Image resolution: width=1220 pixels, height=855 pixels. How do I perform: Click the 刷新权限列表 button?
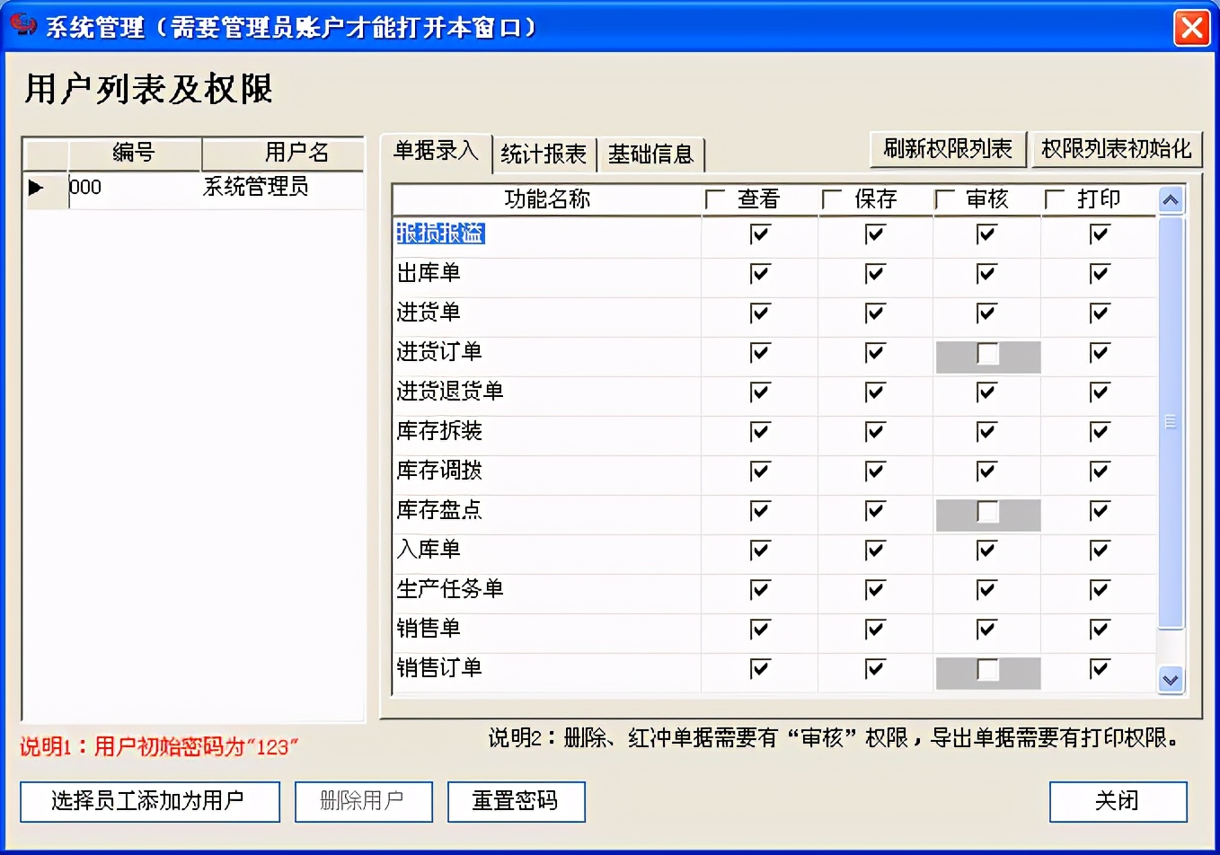948,149
